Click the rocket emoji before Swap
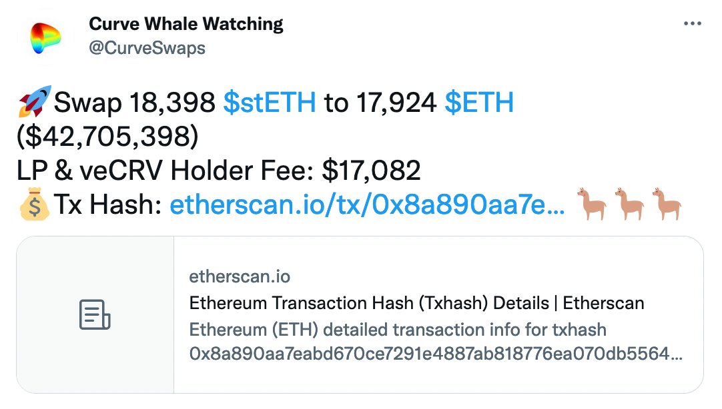722x409 pixels. tap(32, 103)
